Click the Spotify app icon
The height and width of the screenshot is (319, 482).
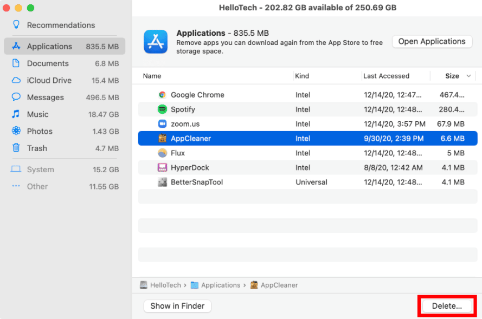[162, 109]
